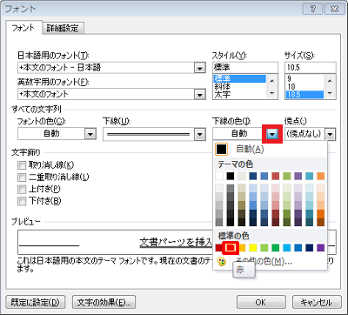The height and width of the screenshot is (315, 348).
Task: Open 下線 style dropdown arrow
Action: [199, 134]
